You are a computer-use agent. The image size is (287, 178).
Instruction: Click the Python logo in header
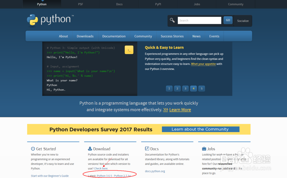[x=50, y=20]
